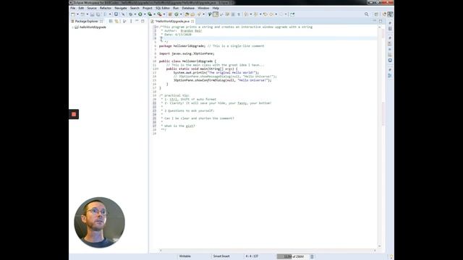463x260 pixels.
Task: Click the New Java Class icon
Action: point(177,14)
